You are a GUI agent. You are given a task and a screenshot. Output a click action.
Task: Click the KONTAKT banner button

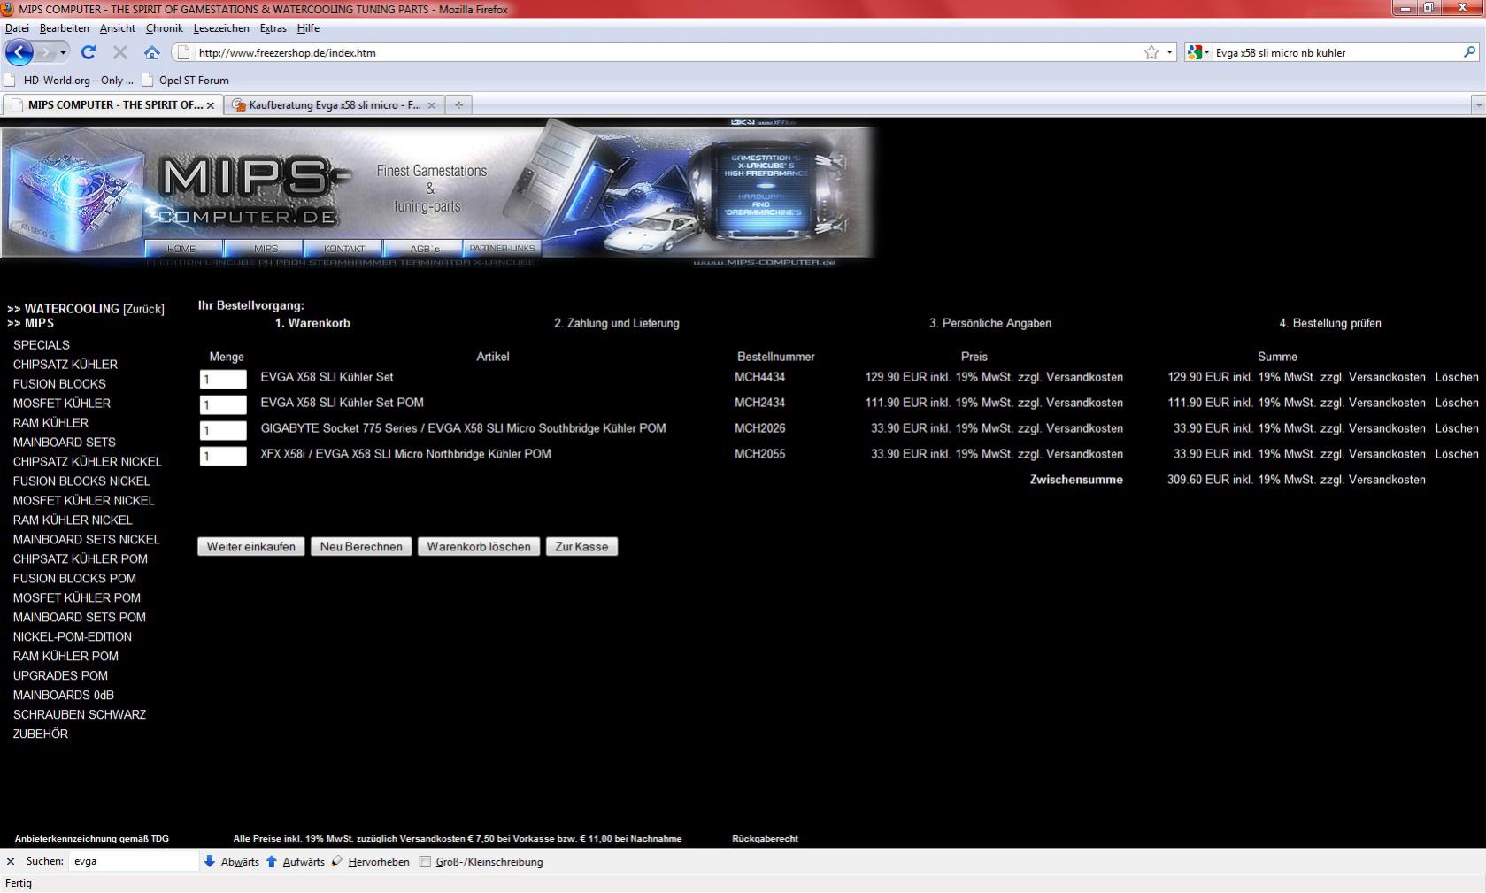pyautogui.click(x=344, y=249)
